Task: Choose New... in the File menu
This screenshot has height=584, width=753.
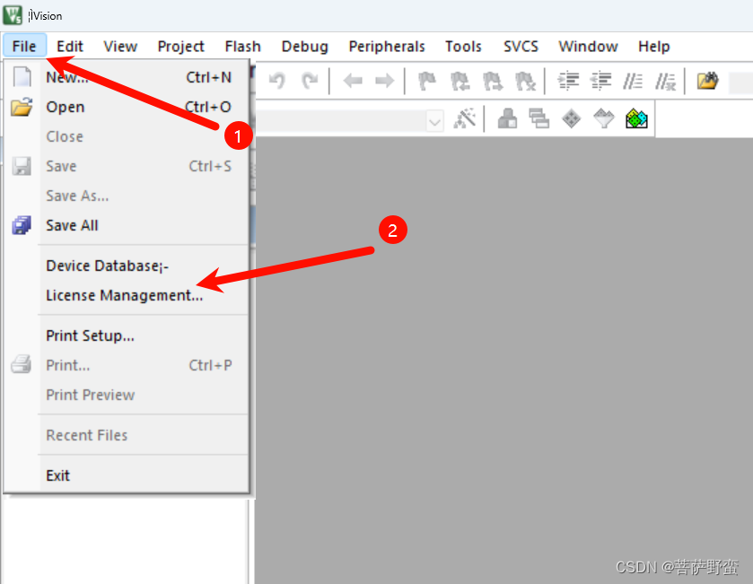Action: tap(127, 77)
